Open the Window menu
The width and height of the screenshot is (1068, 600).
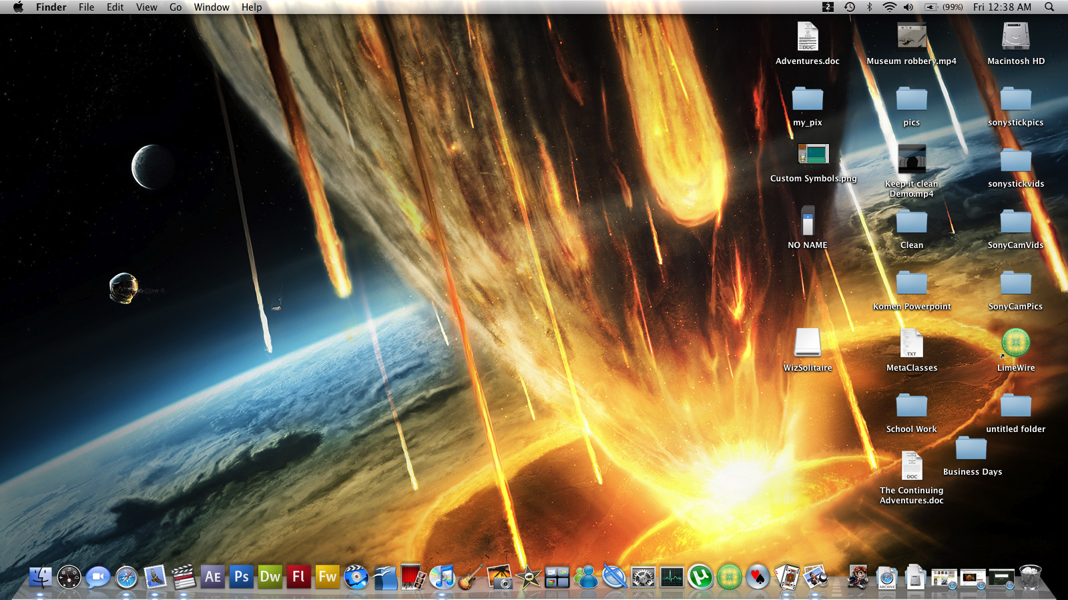[x=212, y=7]
